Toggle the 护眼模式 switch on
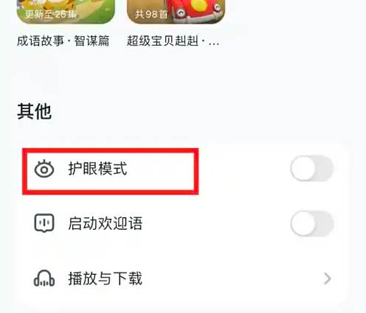 pyautogui.click(x=312, y=169)
